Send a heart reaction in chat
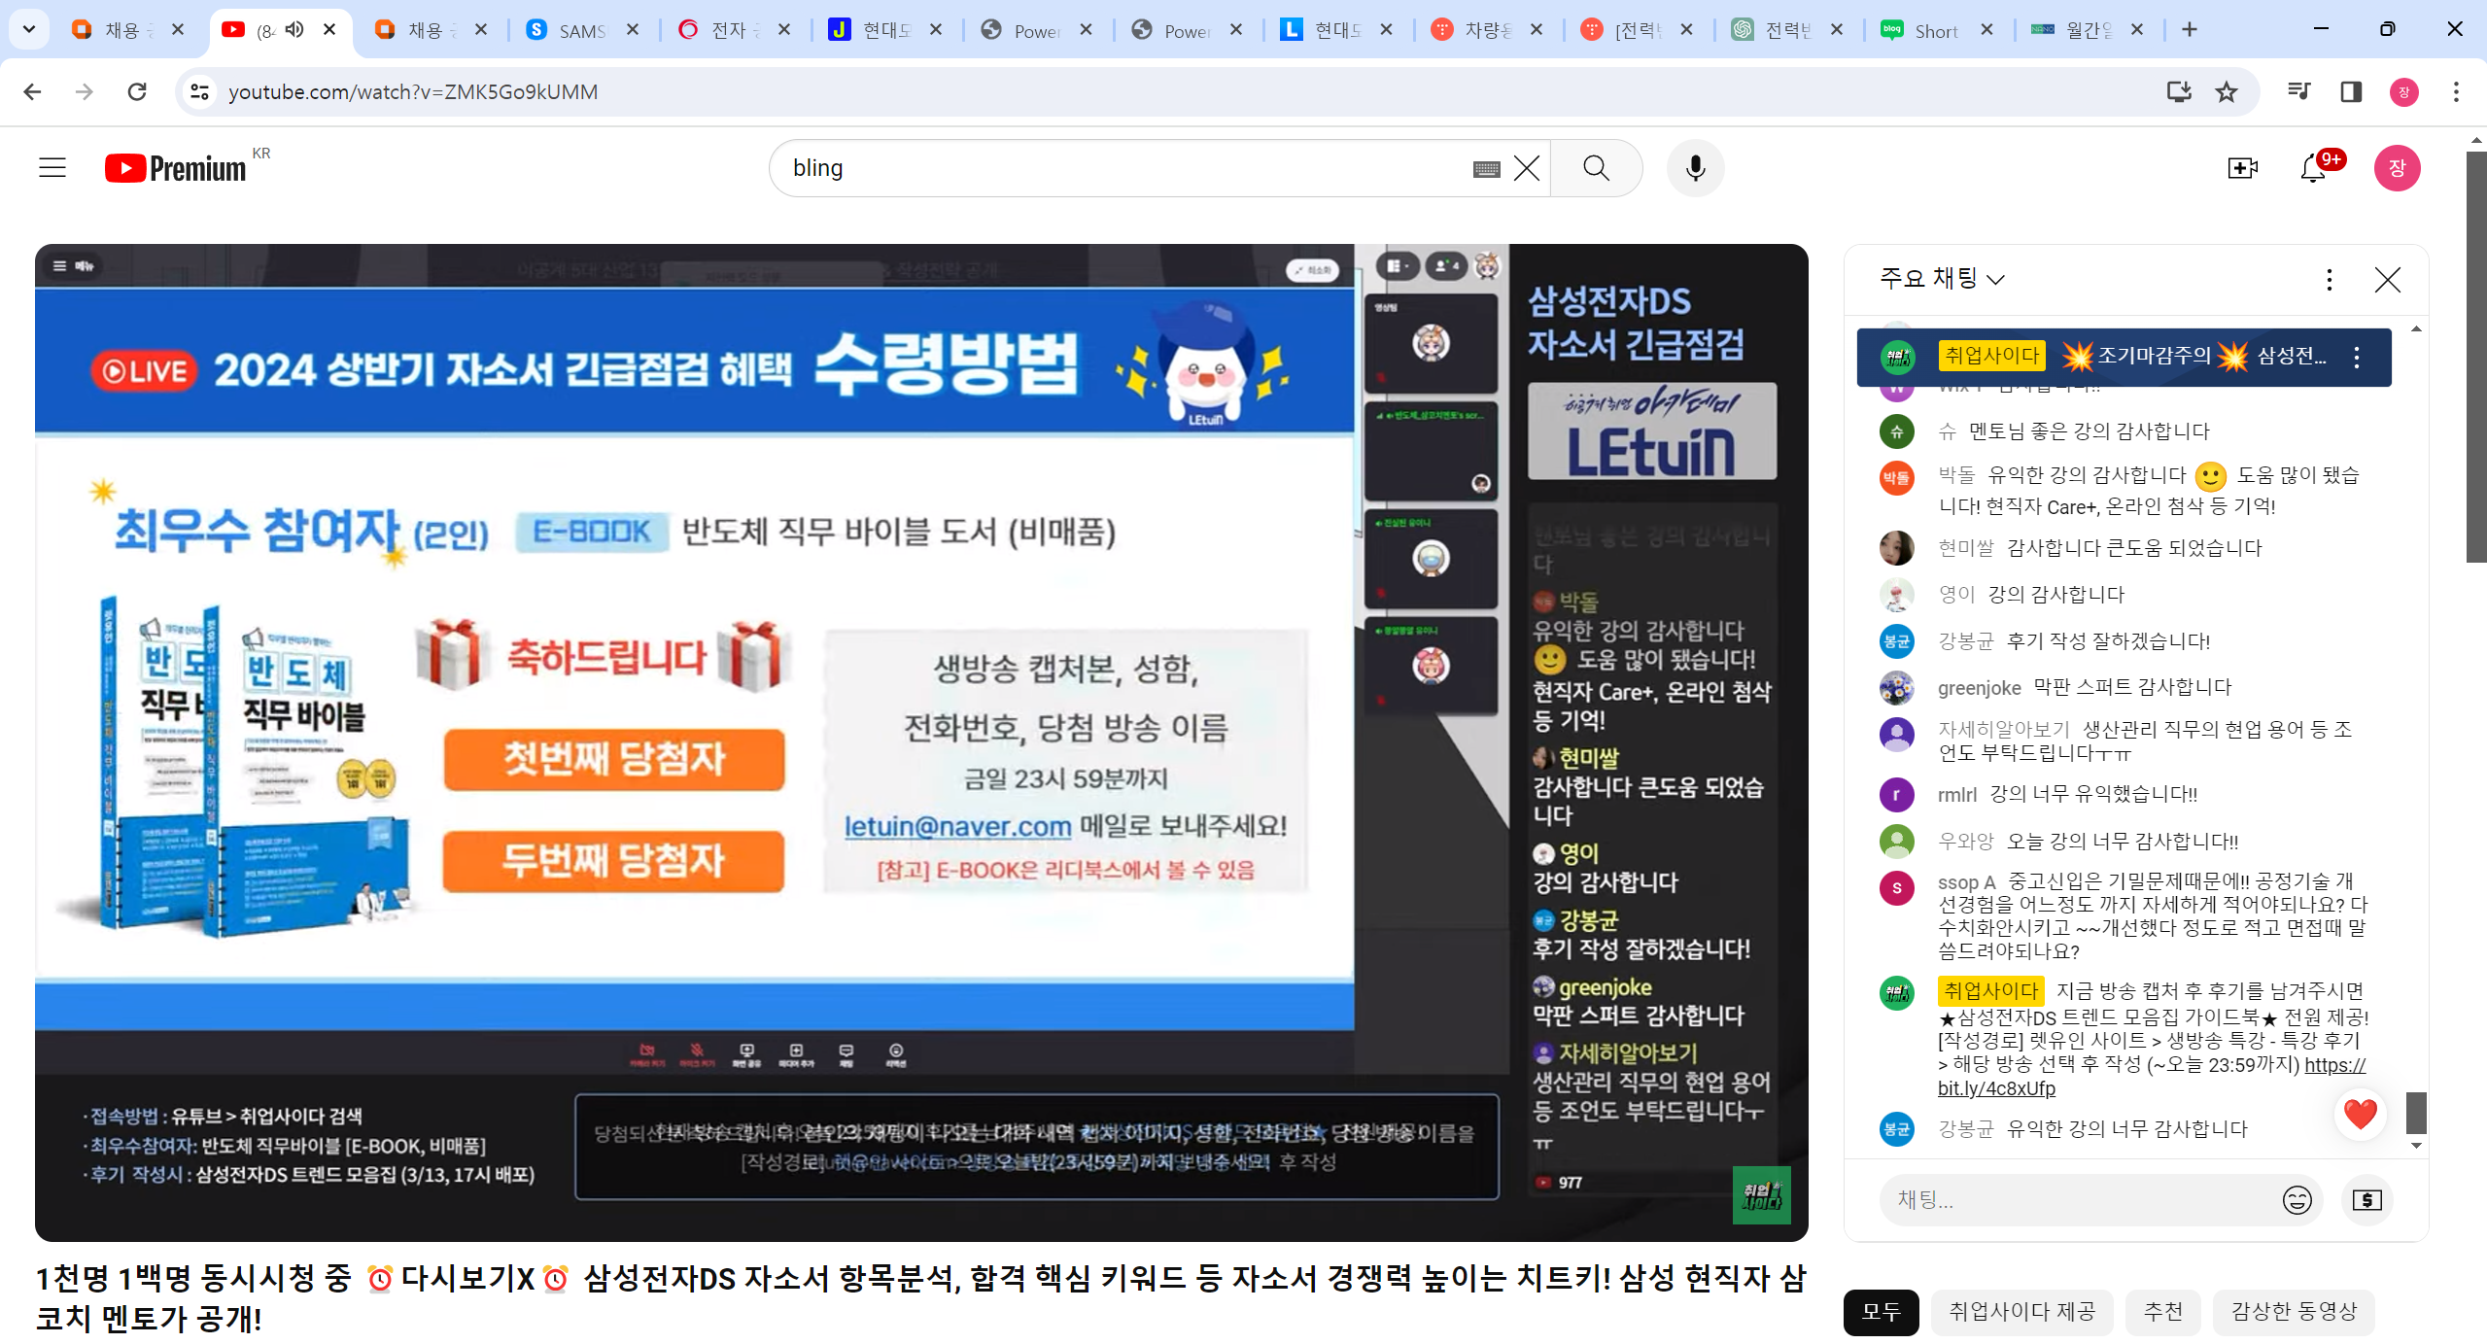 point(2360,1114)
